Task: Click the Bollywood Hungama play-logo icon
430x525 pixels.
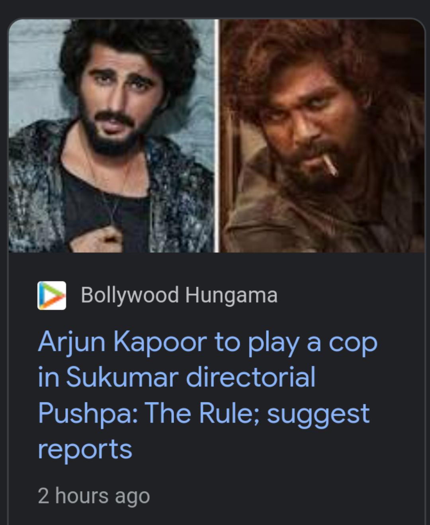Action: click(x=52, y=296)
